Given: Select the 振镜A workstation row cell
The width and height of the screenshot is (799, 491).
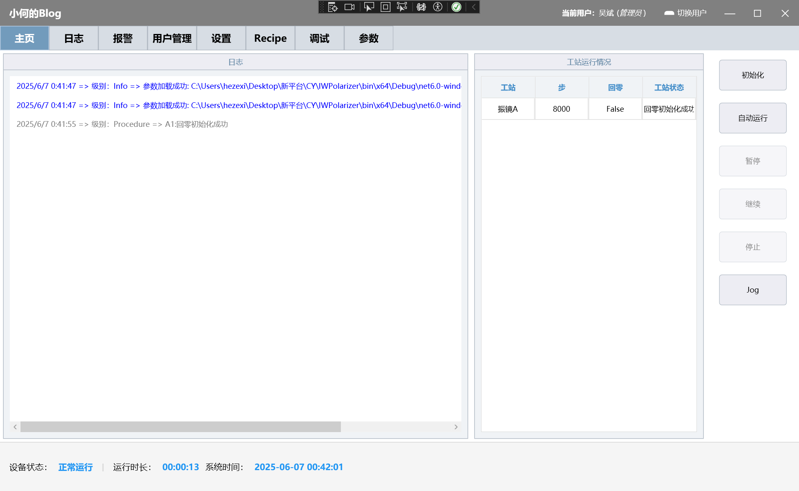Looking at the screenshot, I should click(508, 109).
